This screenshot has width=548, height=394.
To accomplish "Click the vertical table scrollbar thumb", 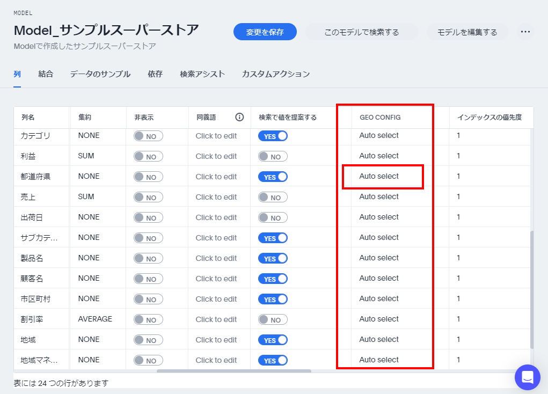I will 531,290.
